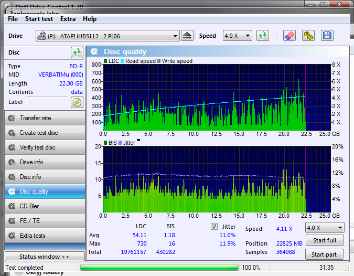The width and height of the screenshot is (354, 276).
Task: Click the Disc info sidebar icon
Action: [x=12, y=177]
